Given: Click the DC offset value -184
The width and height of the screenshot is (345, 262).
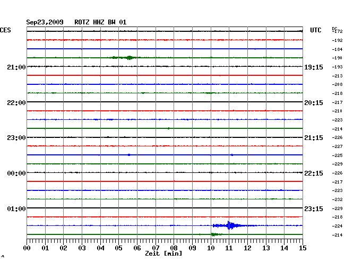Looking at the screenshot, I should point(337,49).
